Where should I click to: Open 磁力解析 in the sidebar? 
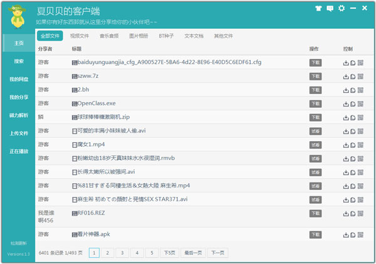pyautogui.click(x=19, y=115)
